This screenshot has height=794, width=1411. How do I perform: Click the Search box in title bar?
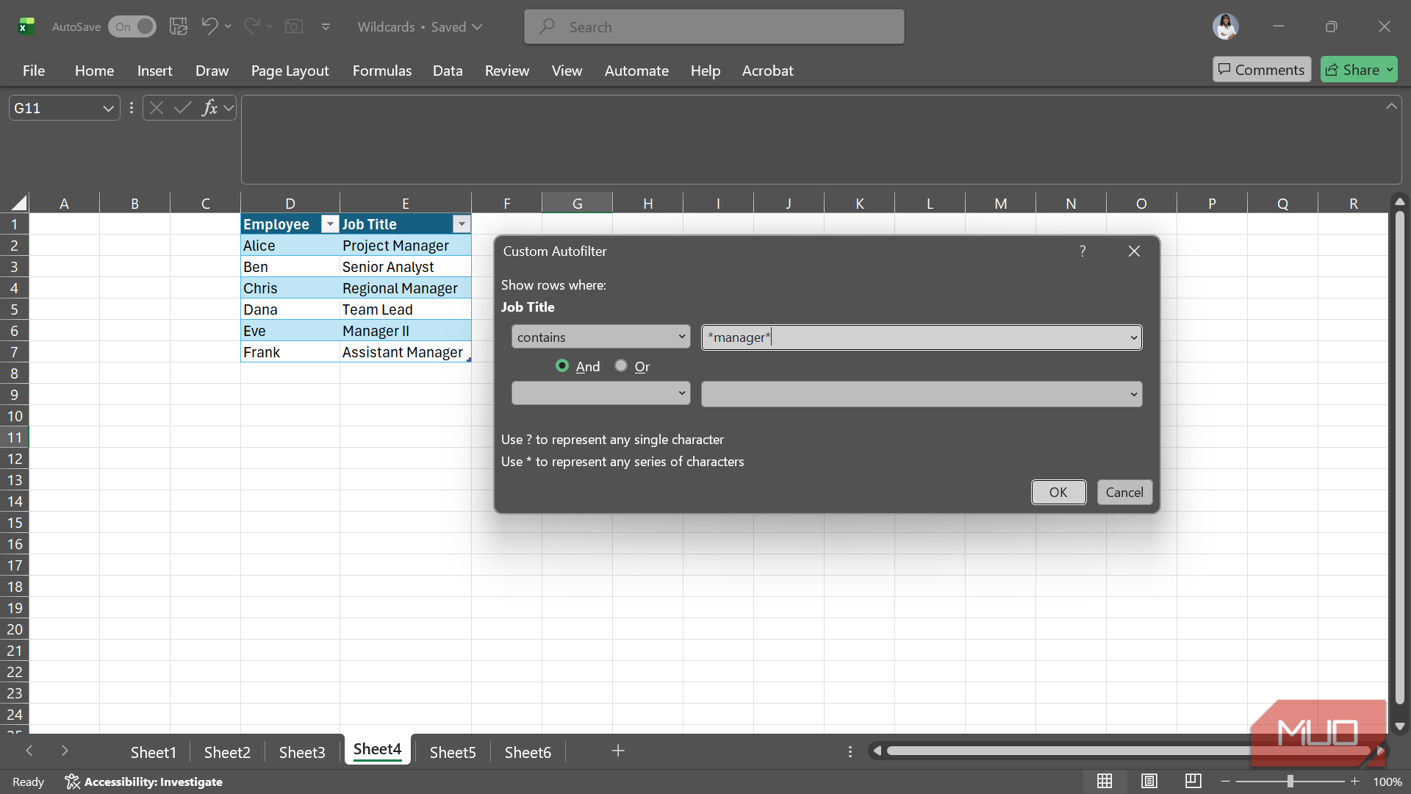[x=714, y=27]
